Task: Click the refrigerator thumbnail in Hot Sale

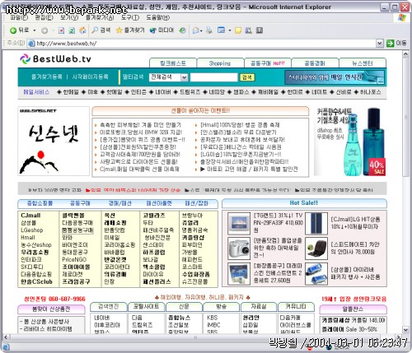Action: click(x=316, y=224)
